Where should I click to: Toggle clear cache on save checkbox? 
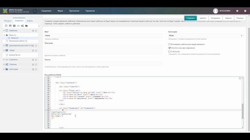point(169,48)
